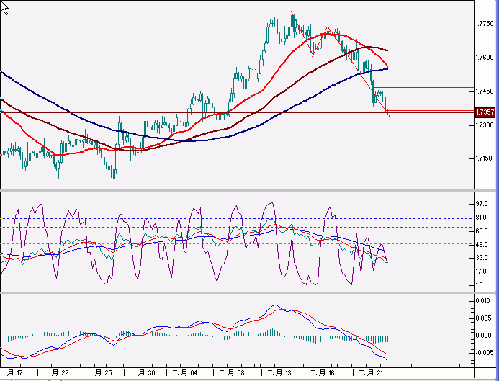499x381 pixels.
Task: Select the short red horizontal line above 1.7450
Action: [x=423, y=87]
